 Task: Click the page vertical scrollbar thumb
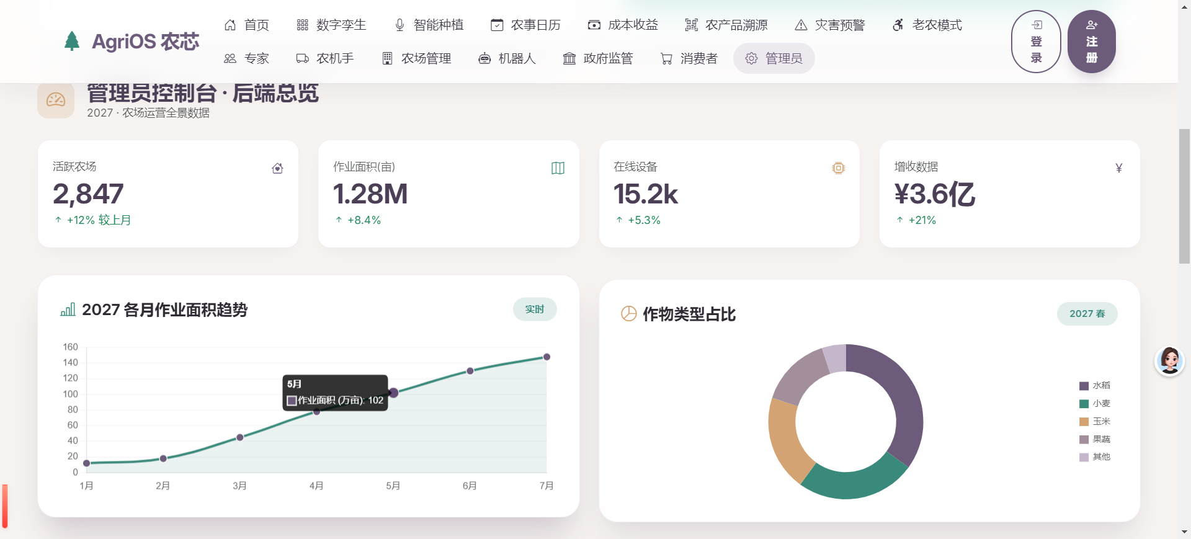(x=1184, y=196)
